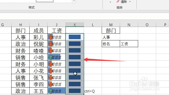The width and height of the screenshot is (169, 95).
Task: Select the cell containing 喳喳
Action: pos(39,50)
